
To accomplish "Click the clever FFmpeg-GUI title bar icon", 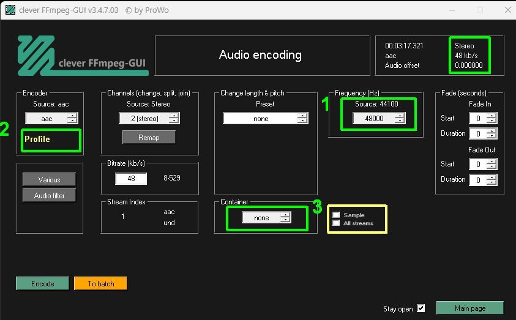I will coord(10,10).
